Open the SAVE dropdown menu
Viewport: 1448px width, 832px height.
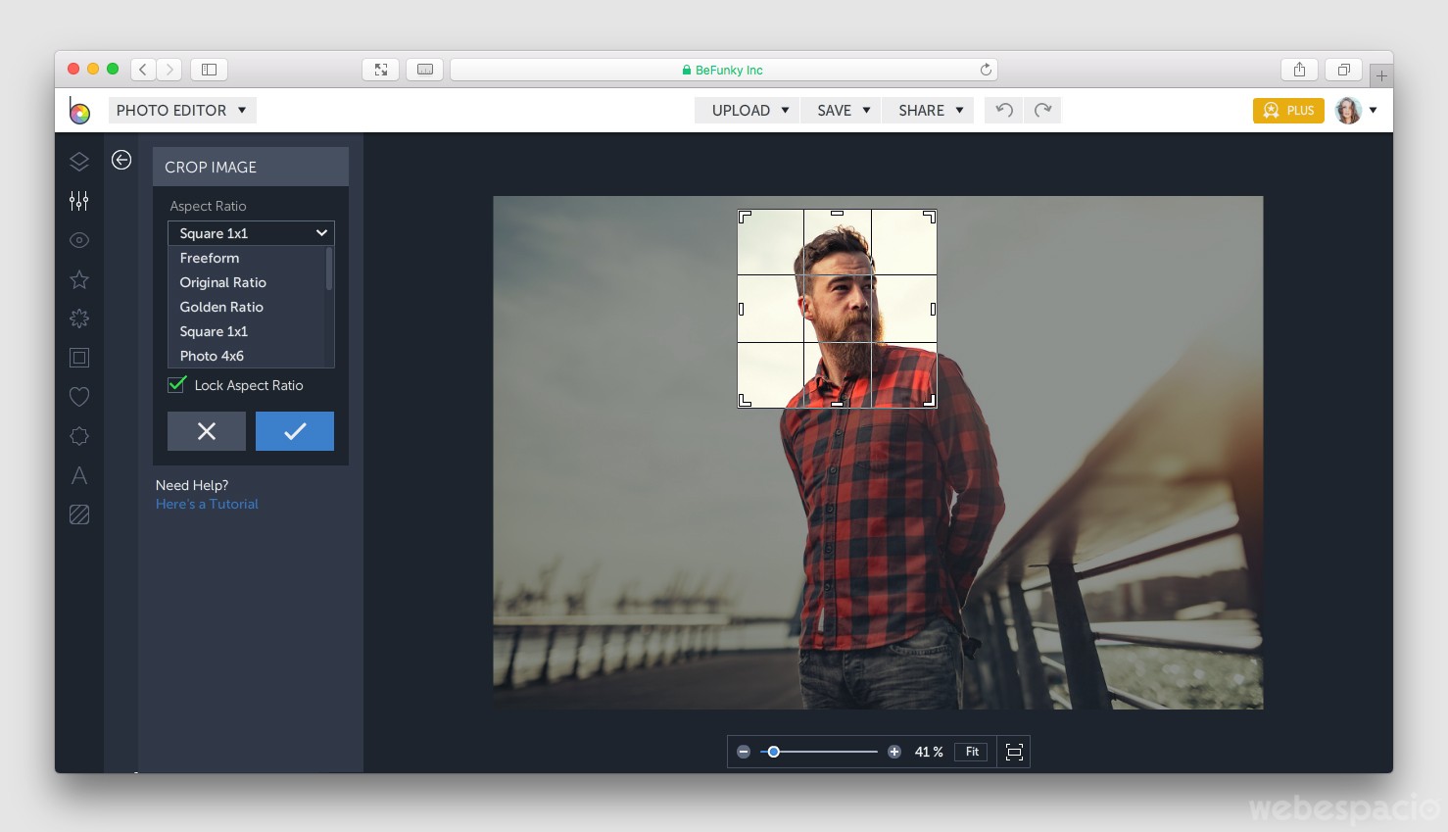tap(840, 110)
